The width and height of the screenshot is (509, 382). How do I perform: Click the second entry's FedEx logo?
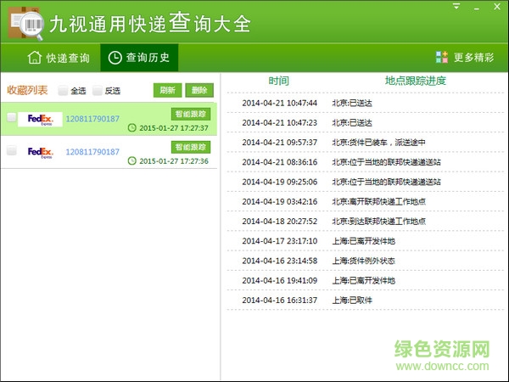[x=40, y=152]
